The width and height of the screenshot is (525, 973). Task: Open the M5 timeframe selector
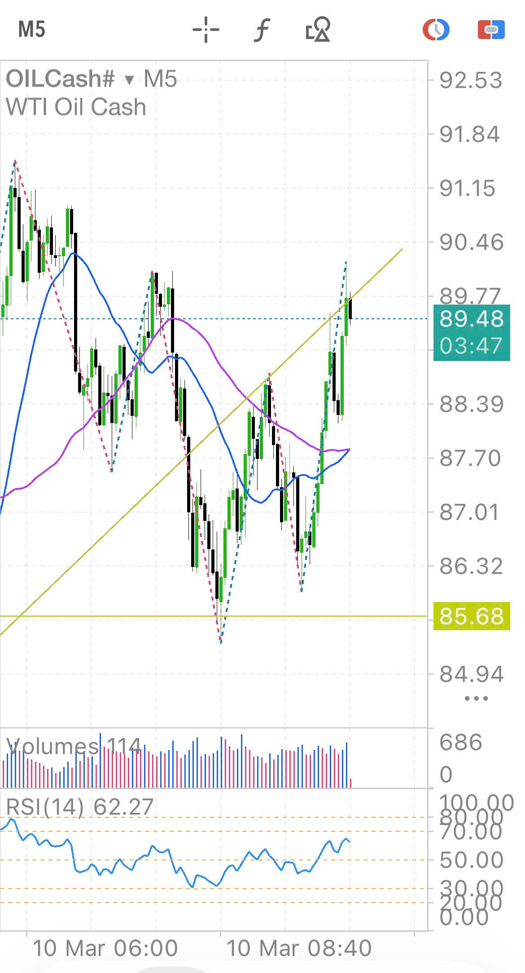(x=31, y=30)
